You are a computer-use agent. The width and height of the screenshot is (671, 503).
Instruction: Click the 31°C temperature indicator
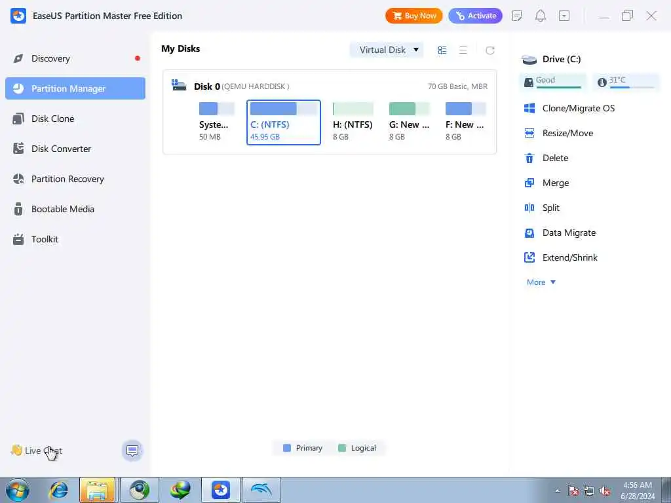pyautogui.click(x=626, y=81)
